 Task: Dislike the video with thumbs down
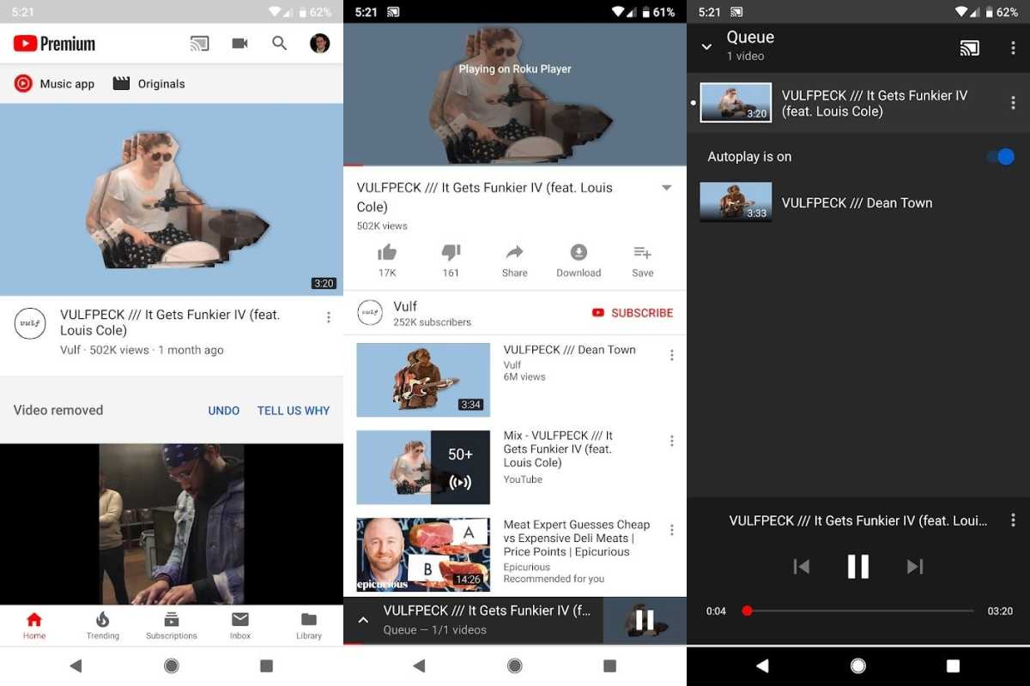[451, 253]
